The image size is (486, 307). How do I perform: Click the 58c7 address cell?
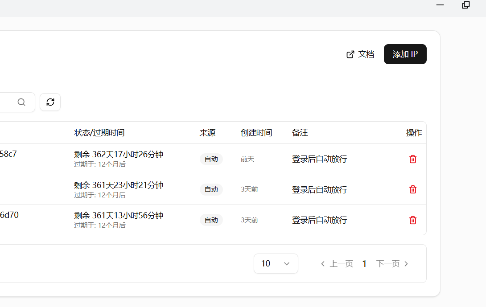[x=8, y=154]
